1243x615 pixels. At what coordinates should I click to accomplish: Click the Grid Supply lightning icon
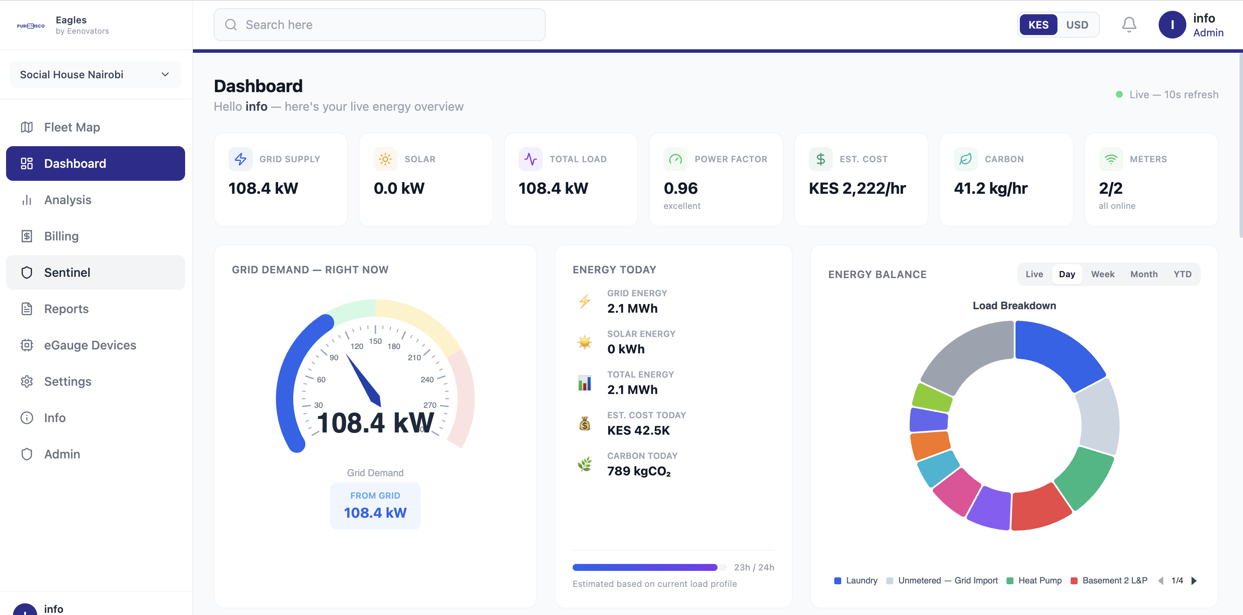pos(240,159)
